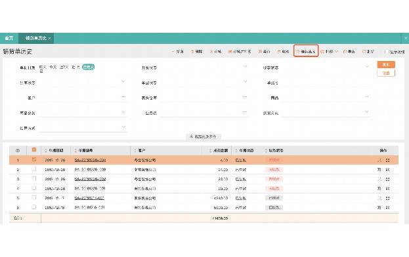Click the last action icon in row 1
Viewport: 409px width, 257px height.
tap(387, 160)
